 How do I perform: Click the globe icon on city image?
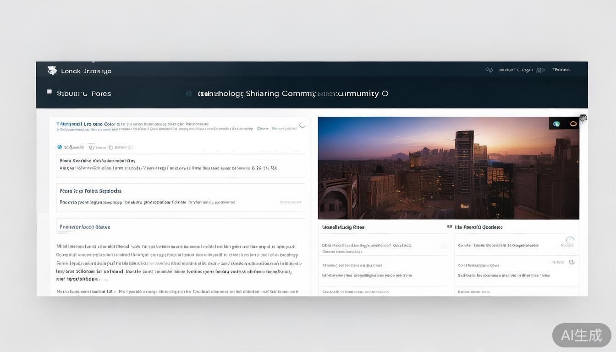coord(556,124)
